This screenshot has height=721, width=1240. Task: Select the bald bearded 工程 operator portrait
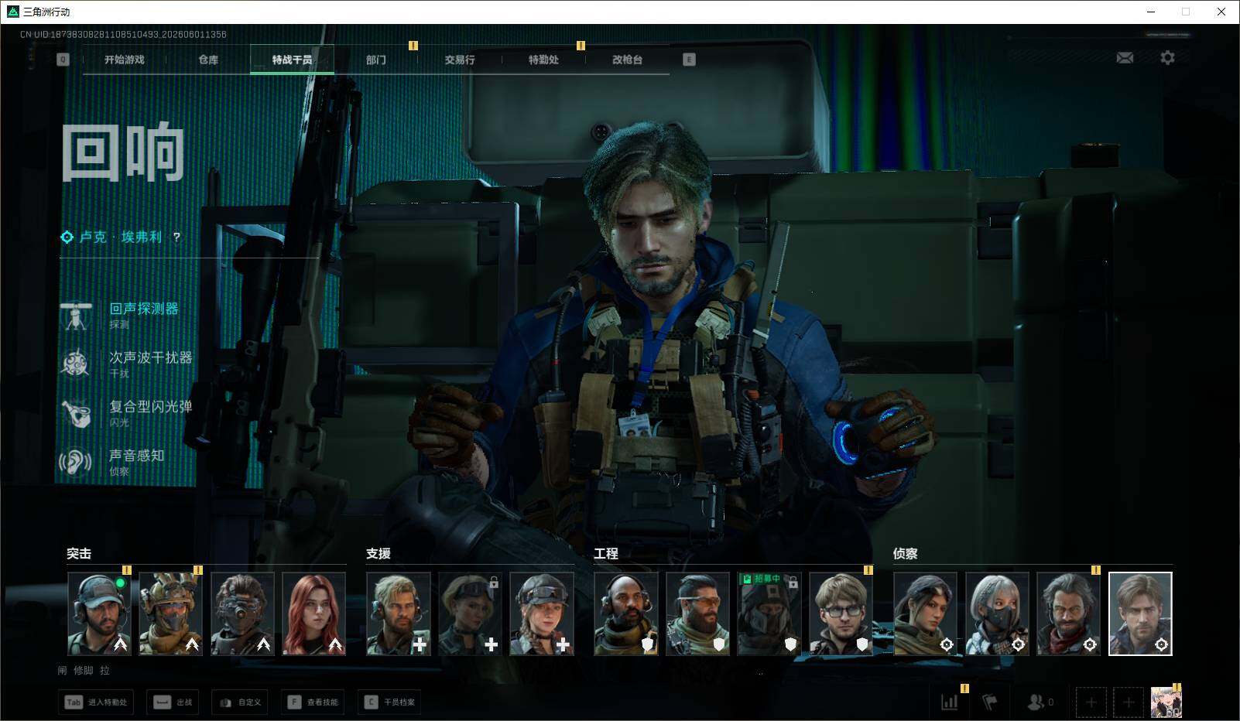coord(626,614)
